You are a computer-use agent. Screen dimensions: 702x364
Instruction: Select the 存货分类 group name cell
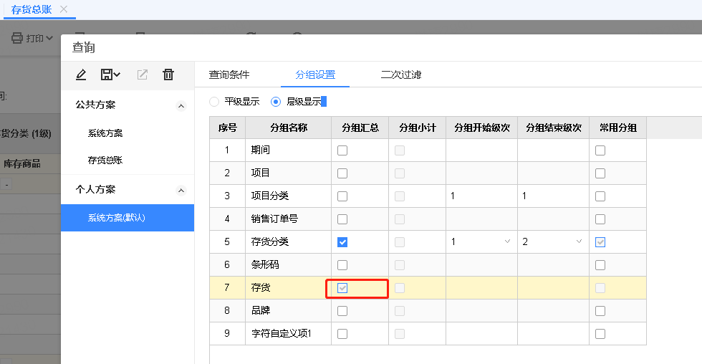[x=288, y=241]
